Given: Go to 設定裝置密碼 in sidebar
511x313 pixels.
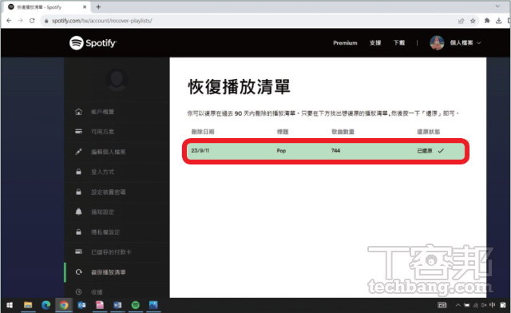Looking at the screenshot, I should pyautogui.click(x=109, y=192).
